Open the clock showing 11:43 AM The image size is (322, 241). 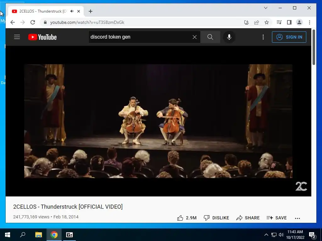pyautogui.click(x=295, y=235)
